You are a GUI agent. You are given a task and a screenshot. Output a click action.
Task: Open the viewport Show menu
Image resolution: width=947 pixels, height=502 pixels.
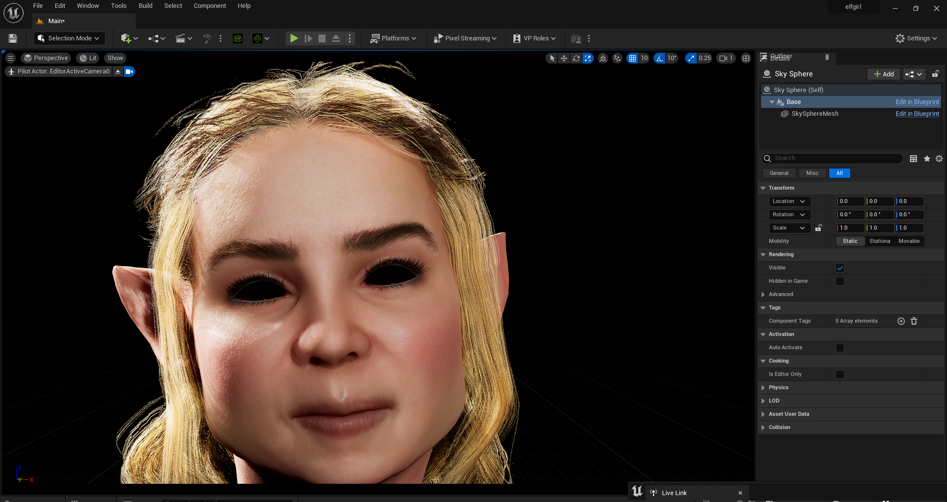click(115, 58)
